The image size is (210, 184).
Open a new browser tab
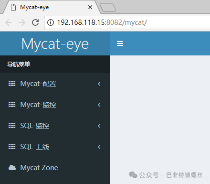click(x=108, y=8)
